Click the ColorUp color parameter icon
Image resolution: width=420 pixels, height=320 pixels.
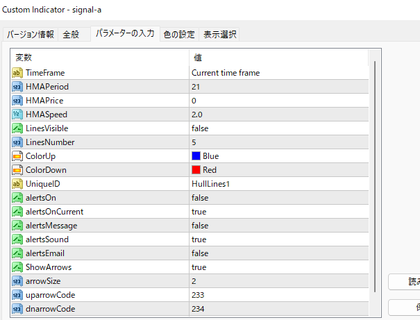(18, 156)
